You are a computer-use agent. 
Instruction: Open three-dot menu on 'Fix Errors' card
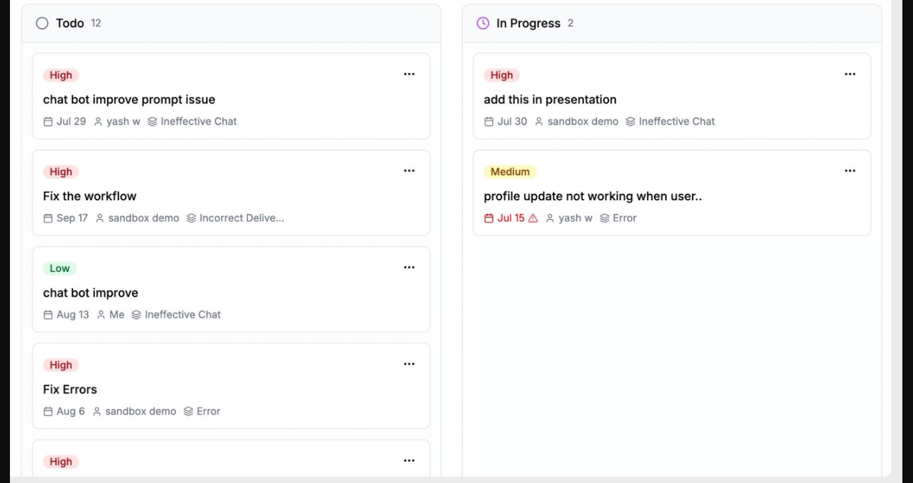pos(409,364)
